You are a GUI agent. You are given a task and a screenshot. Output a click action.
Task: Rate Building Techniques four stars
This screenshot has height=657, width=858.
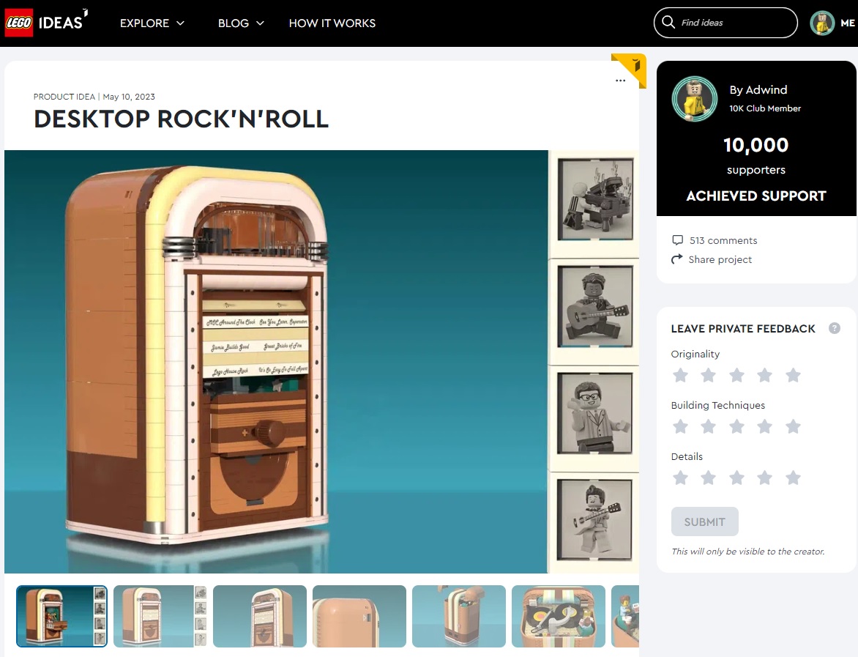[764, 426]
